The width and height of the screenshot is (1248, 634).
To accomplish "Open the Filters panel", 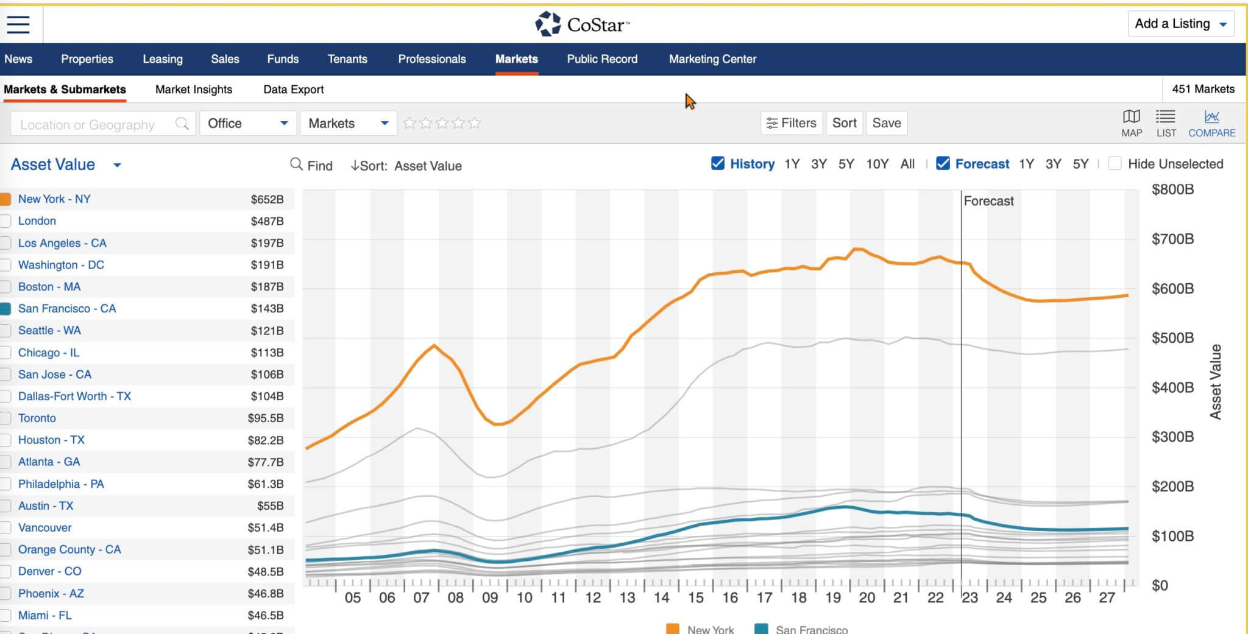I will coord(791,123).
